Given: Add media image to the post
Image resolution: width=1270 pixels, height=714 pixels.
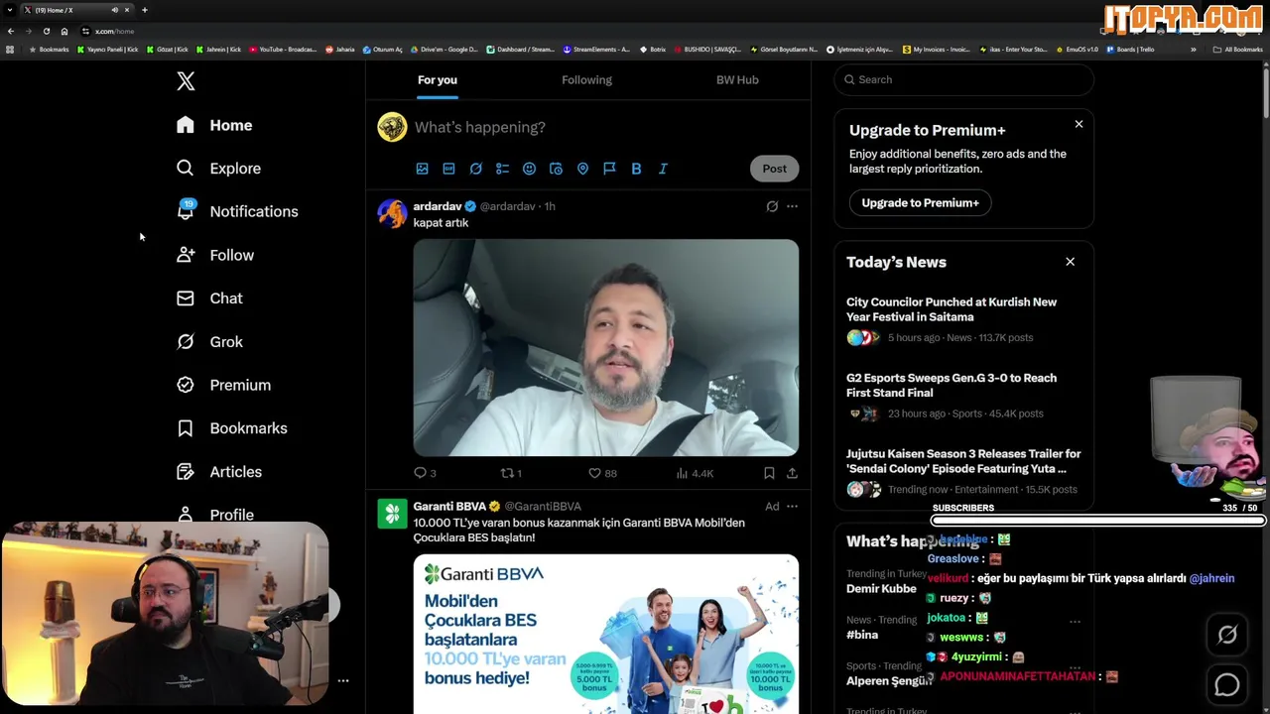Looking at the screenshot, I should point(422,169).
